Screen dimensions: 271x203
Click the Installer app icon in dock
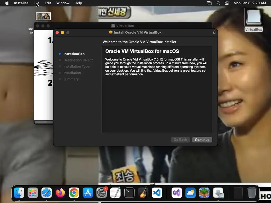coord(218,193)
